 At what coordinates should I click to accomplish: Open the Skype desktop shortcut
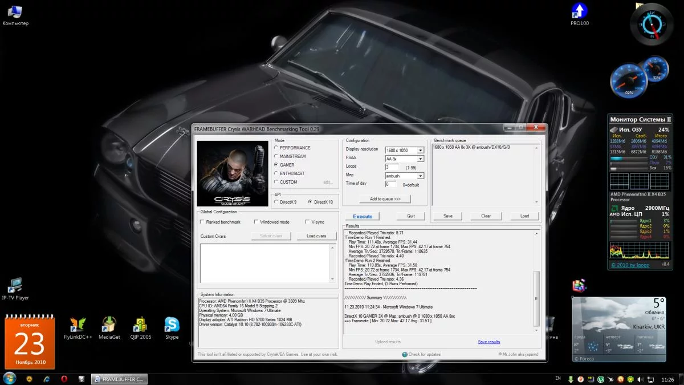(x=172, y=325)
